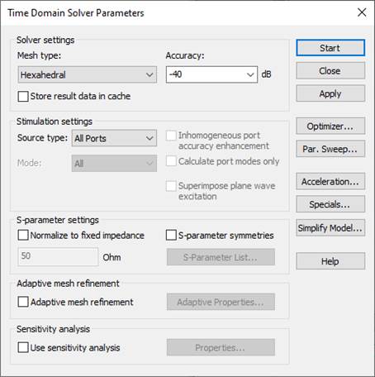Open Acceleration options

[x=330, y=182]
